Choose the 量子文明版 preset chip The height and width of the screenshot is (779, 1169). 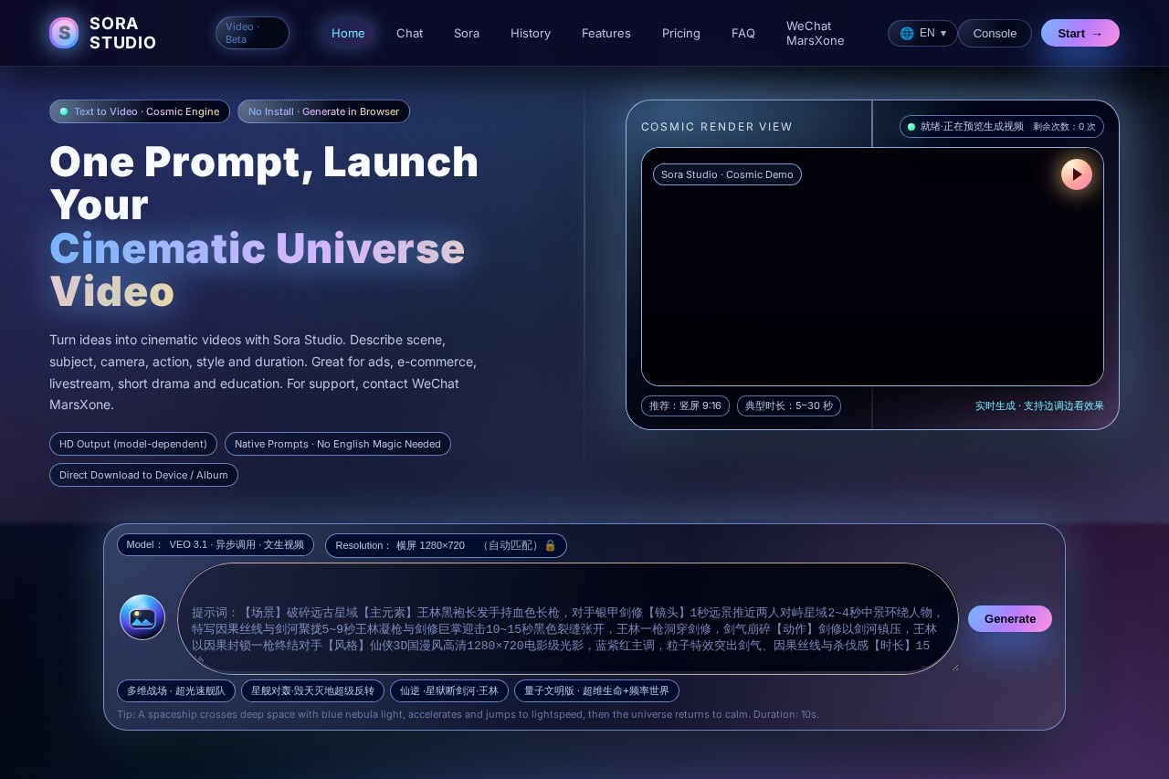(596, 690)
